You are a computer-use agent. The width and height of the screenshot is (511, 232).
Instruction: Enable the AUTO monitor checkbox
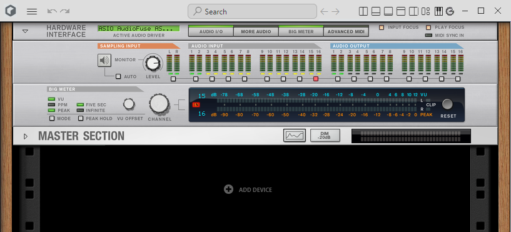[118, 76]
